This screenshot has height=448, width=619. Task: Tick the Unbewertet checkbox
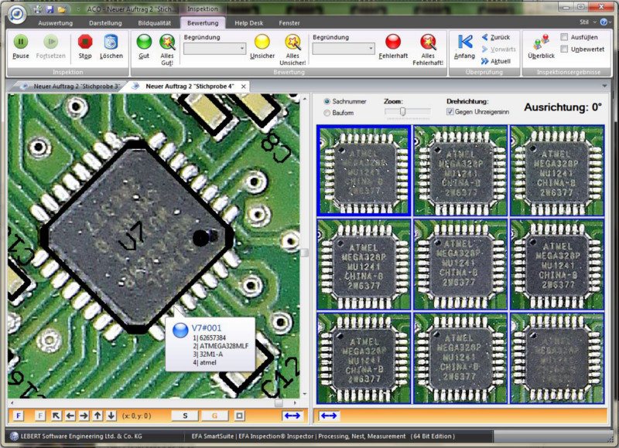[565, 49]
